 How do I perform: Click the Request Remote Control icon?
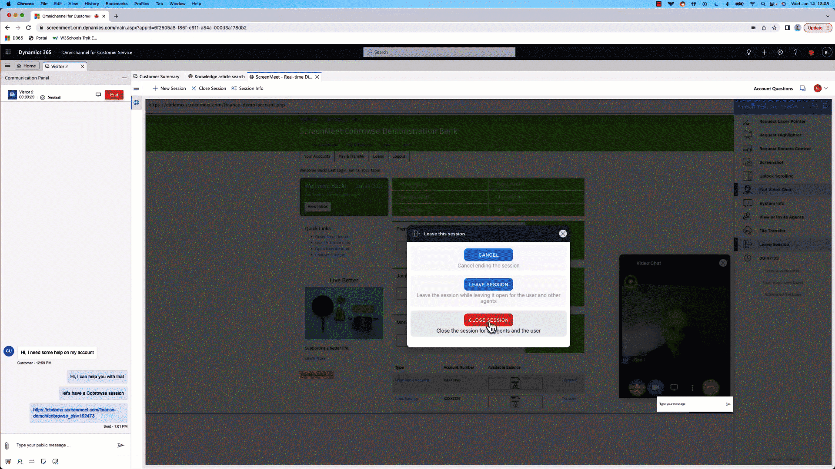(x=747, y=149)
